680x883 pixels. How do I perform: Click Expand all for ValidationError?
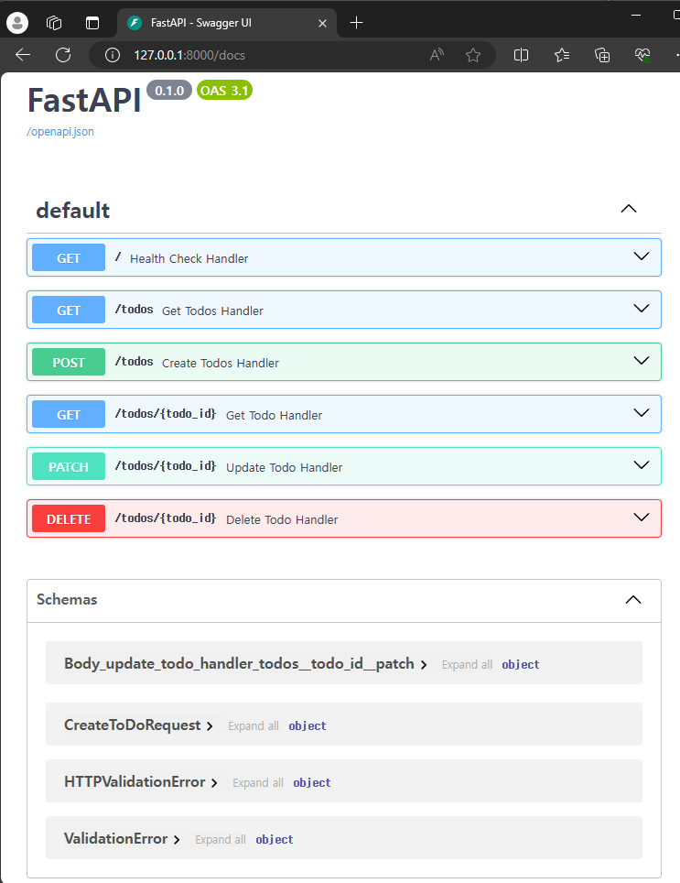pyautogui.click(x=220, y=840)
